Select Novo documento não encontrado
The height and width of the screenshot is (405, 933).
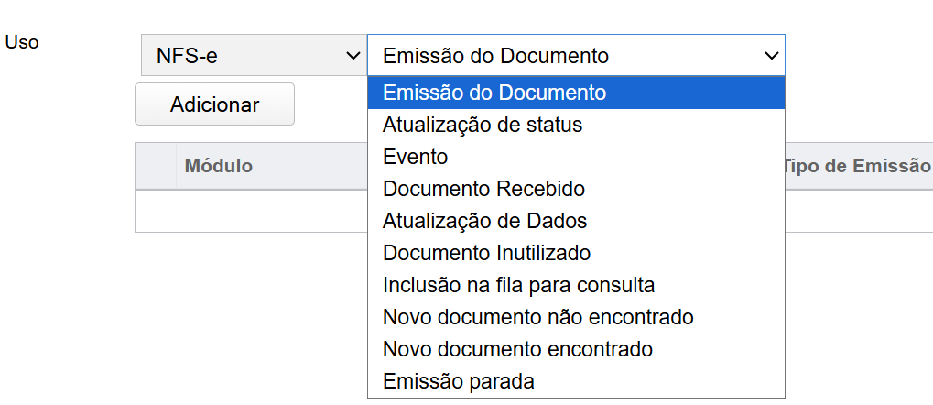click(x=537, y=317)
